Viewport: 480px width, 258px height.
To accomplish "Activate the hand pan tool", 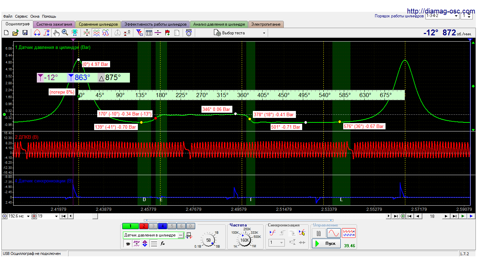I will point(56,33).
